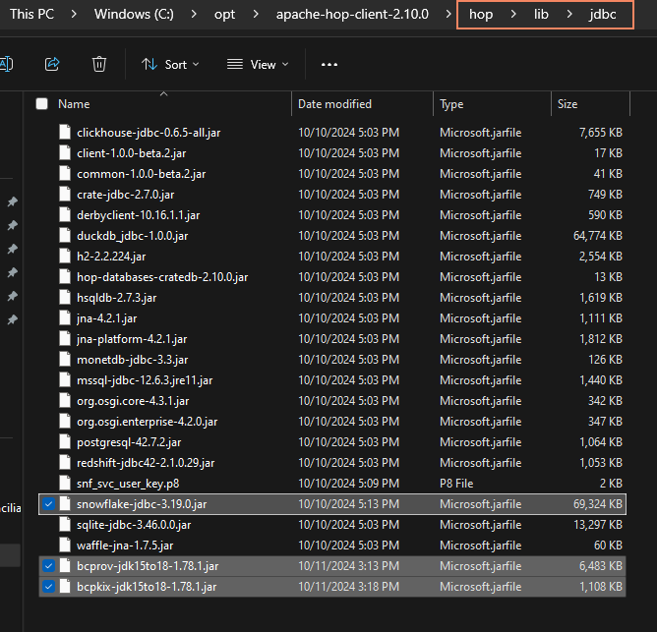Sort files by the Date modified column
Image resolution: width=657 pixels, height=632 pixels.
[333, 103]
